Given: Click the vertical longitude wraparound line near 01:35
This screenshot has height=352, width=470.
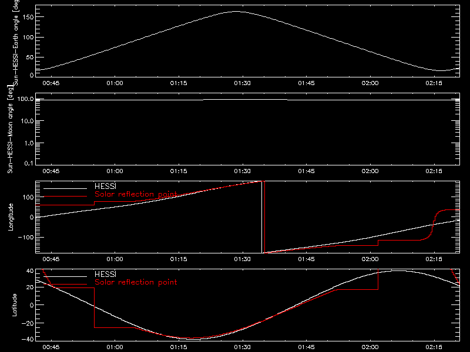Looking at the screenshot, I should (263, 217).
